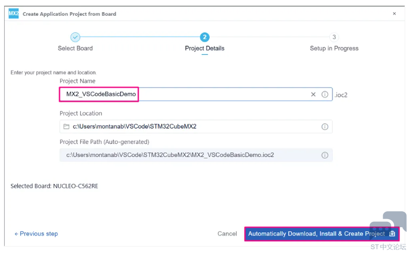The image size is (411, 255).
Task: Go to the Select Board step label
Action: [75, 48]
